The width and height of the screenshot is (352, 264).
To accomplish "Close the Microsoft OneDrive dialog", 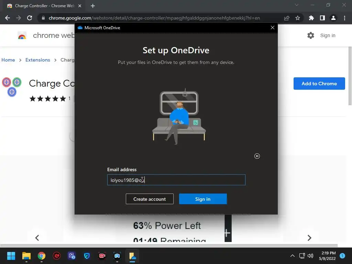I will [x=273, y=27].
